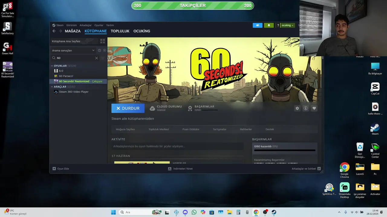Open Steam desktop shortcut
This screenshot has width=387, height=217.
pyautogui.click(x=375, y=129)
